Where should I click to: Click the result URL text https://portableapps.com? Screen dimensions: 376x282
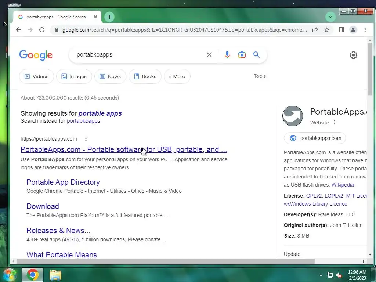49,139
